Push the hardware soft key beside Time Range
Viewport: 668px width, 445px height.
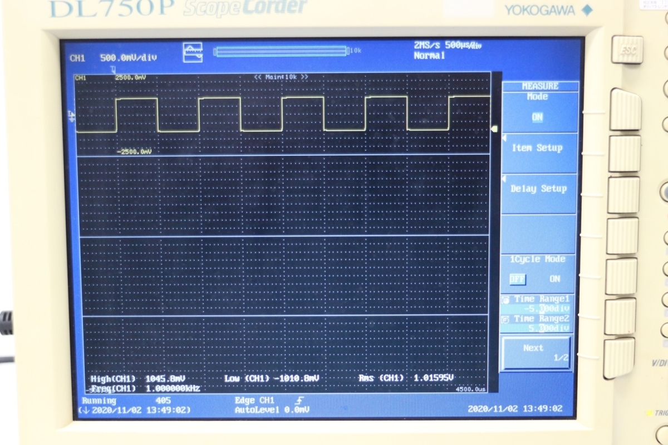pos(620,317)
